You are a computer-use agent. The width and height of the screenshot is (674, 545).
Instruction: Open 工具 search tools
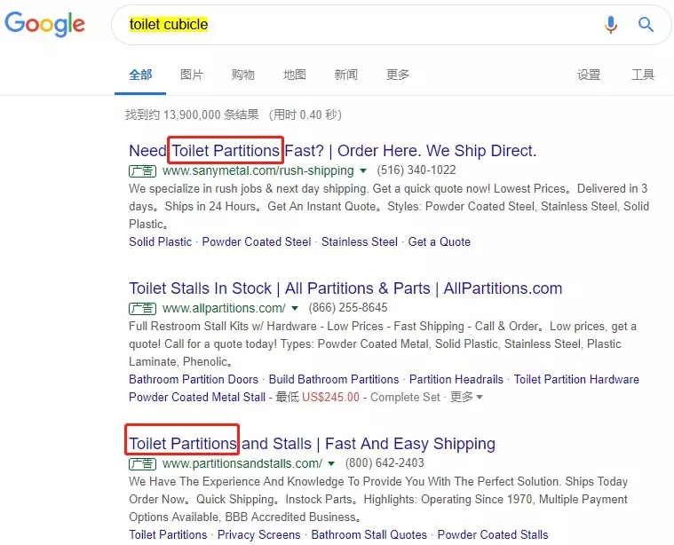tap(643, 75)
